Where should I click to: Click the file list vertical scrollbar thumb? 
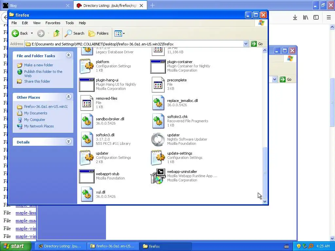pyautogui.click(x=265, y=173)
